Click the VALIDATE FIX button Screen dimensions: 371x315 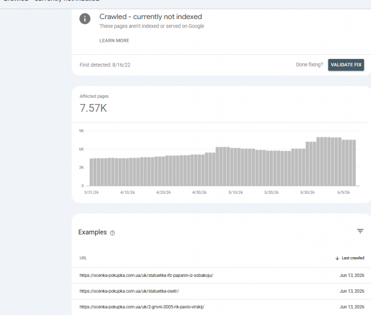[x=346, y=65]
